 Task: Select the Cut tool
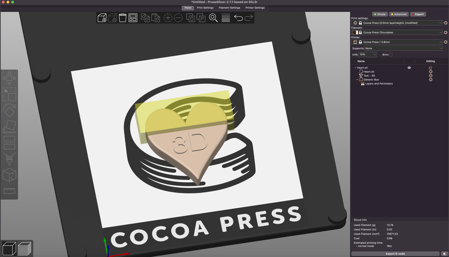point(9,143)
